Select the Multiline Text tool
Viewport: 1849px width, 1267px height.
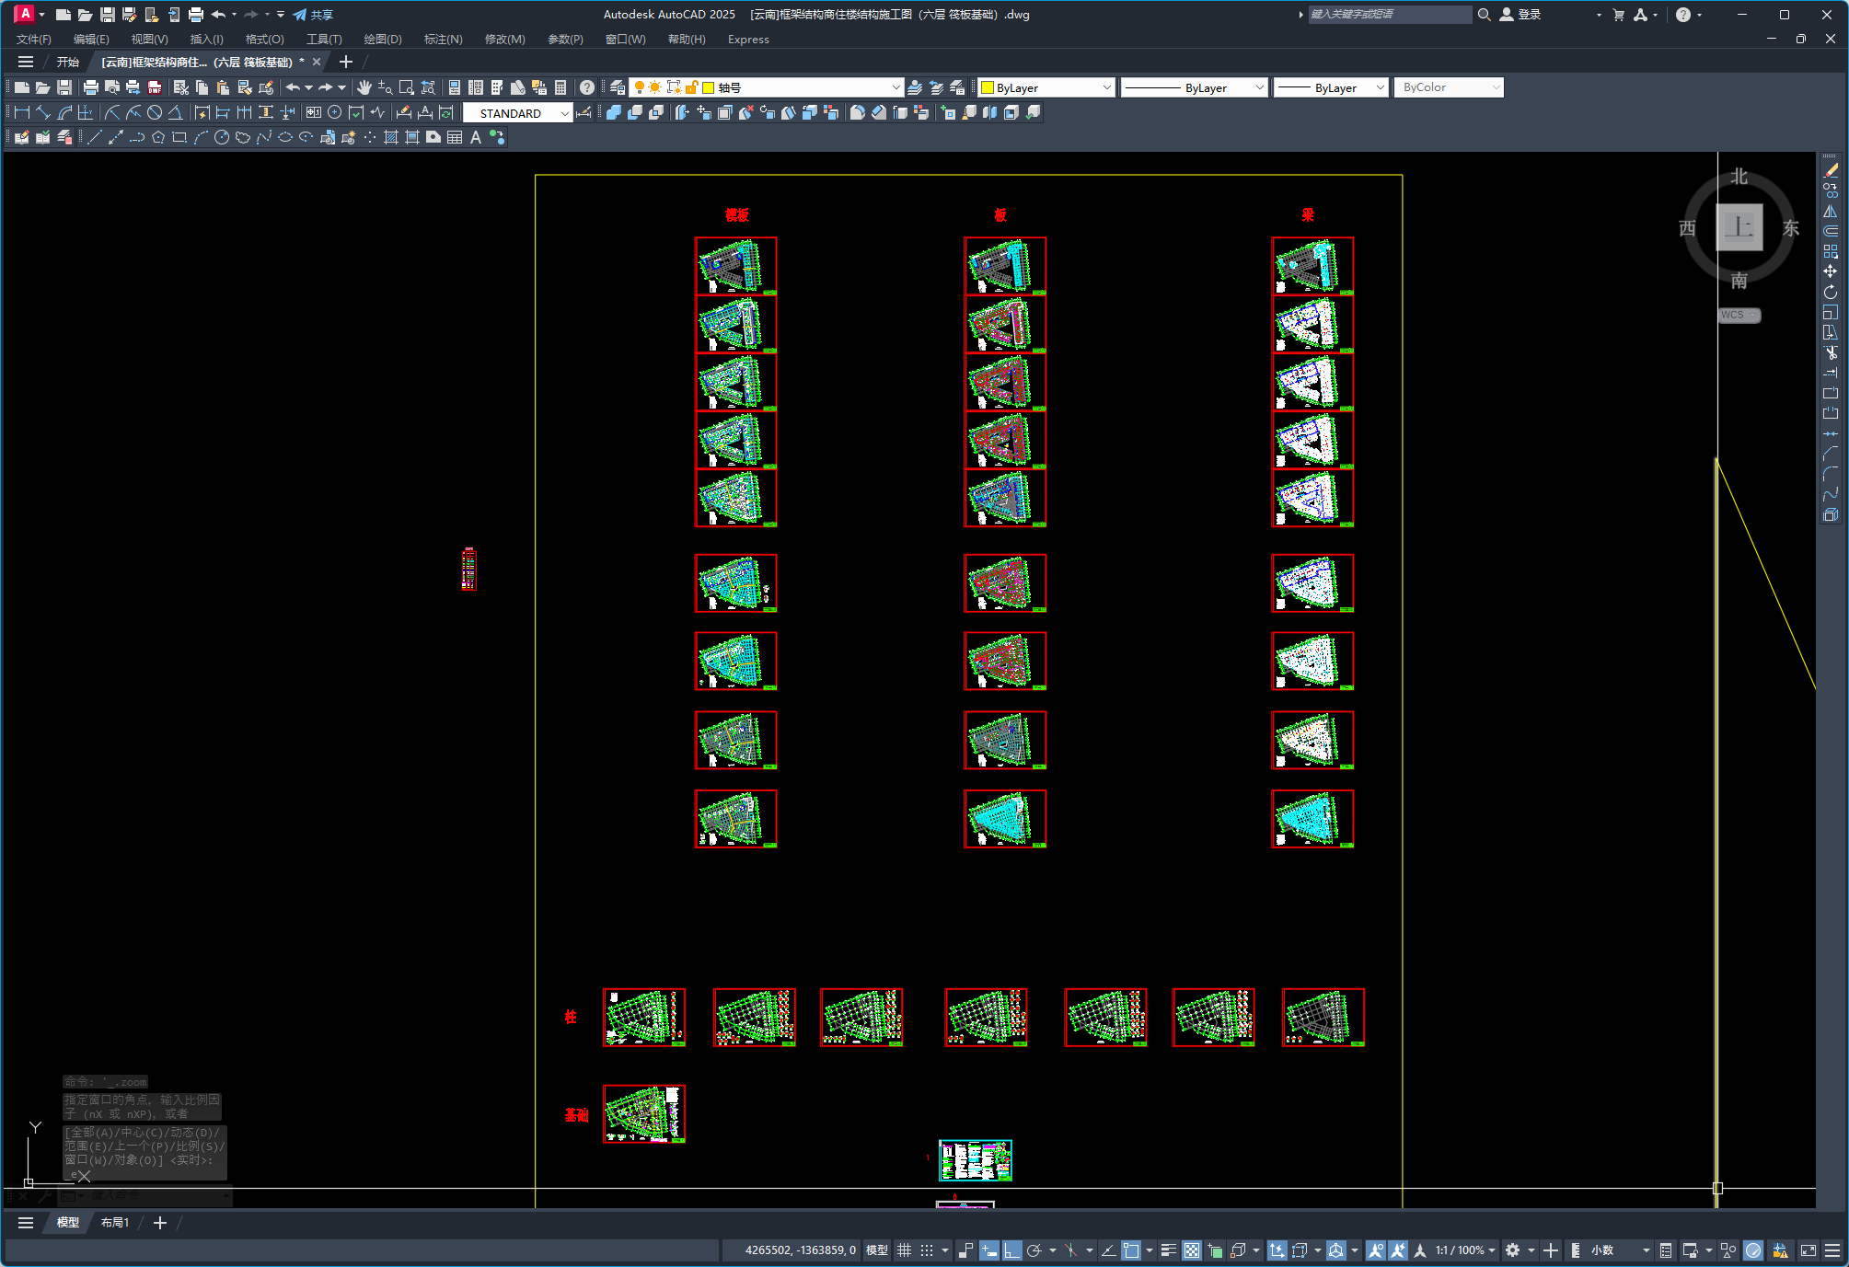pyautogui.click(x=476, y=137)
